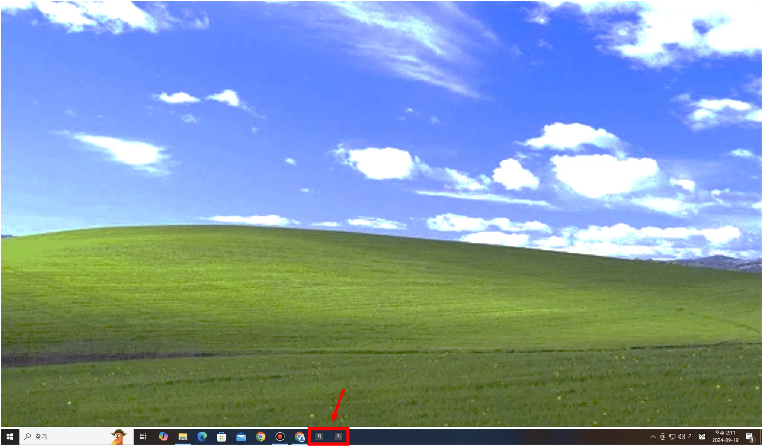Open the clock and date flyout

(725, 437)
